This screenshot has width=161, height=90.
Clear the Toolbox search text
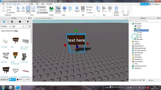[23, 26]
